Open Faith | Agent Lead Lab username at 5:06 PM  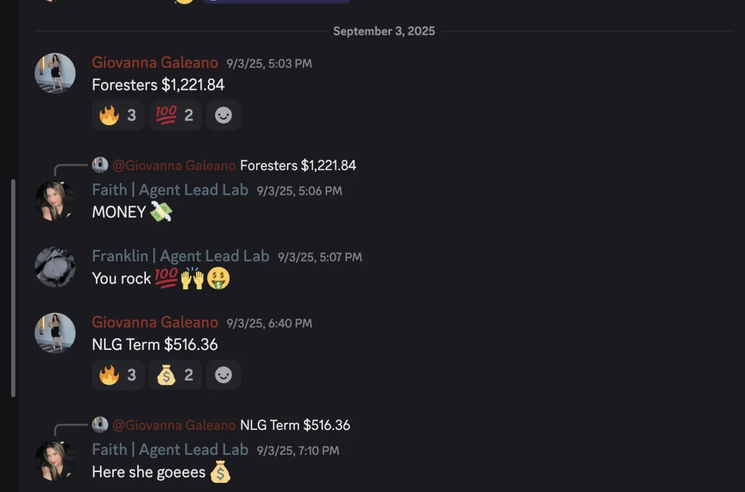pyautogui.click(x=170, y=190)
